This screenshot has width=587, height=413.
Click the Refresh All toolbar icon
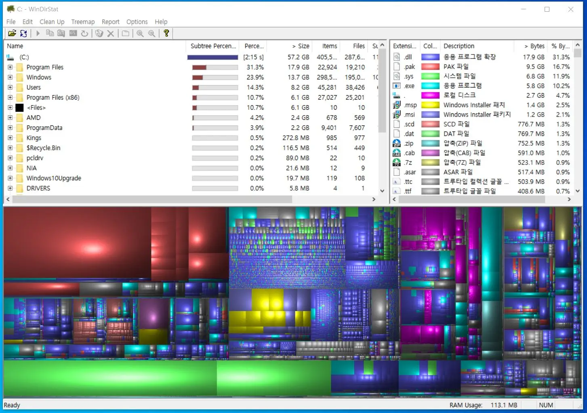[x=23, y=33]
